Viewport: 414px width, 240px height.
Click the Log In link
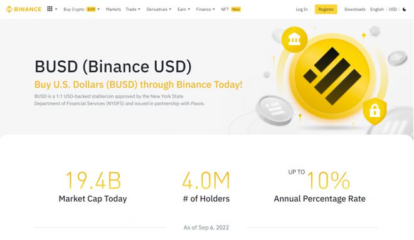(x=302, y=9)
